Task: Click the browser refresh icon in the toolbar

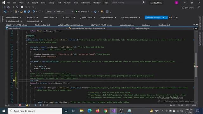Action: 95,12
